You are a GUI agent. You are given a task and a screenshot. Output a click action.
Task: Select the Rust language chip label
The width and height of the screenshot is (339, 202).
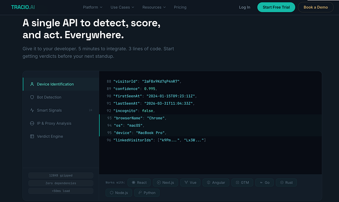point(289,182)
